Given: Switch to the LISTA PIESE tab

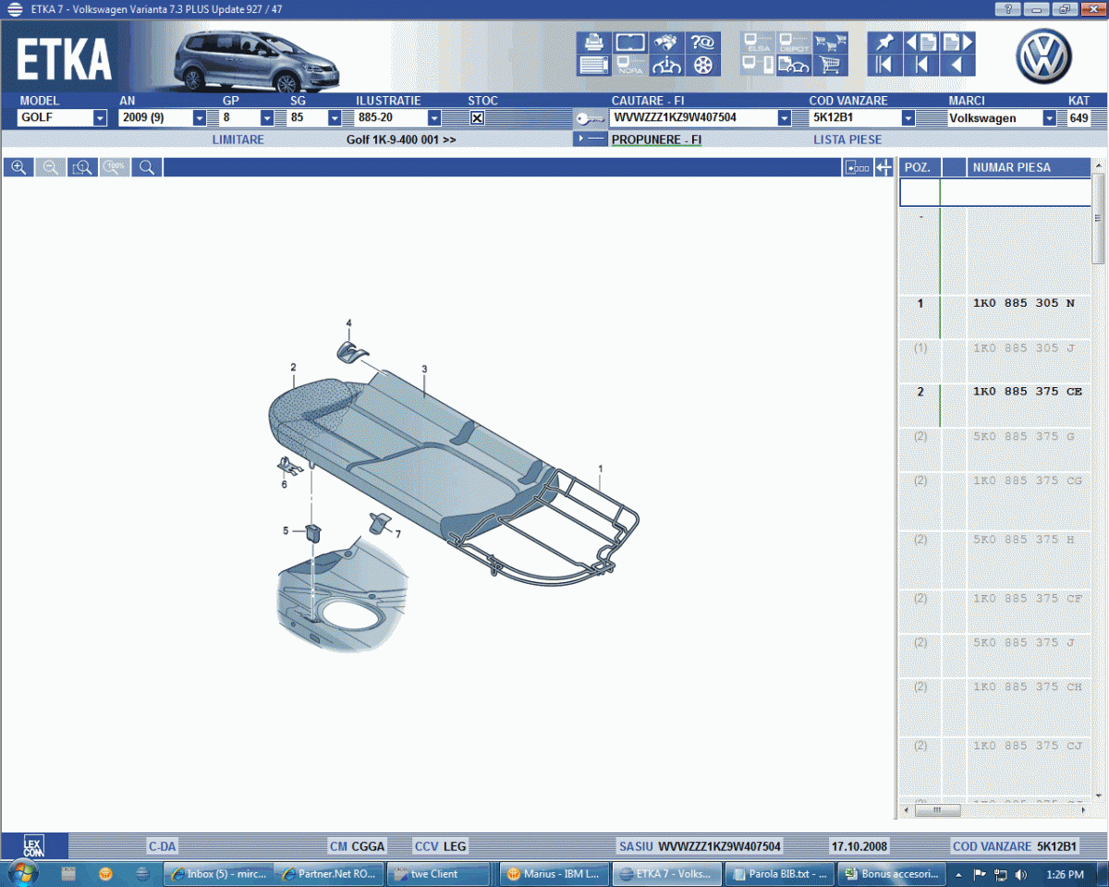Looking at the screenshot, I should pyautogui.click(x=847, y=140).
